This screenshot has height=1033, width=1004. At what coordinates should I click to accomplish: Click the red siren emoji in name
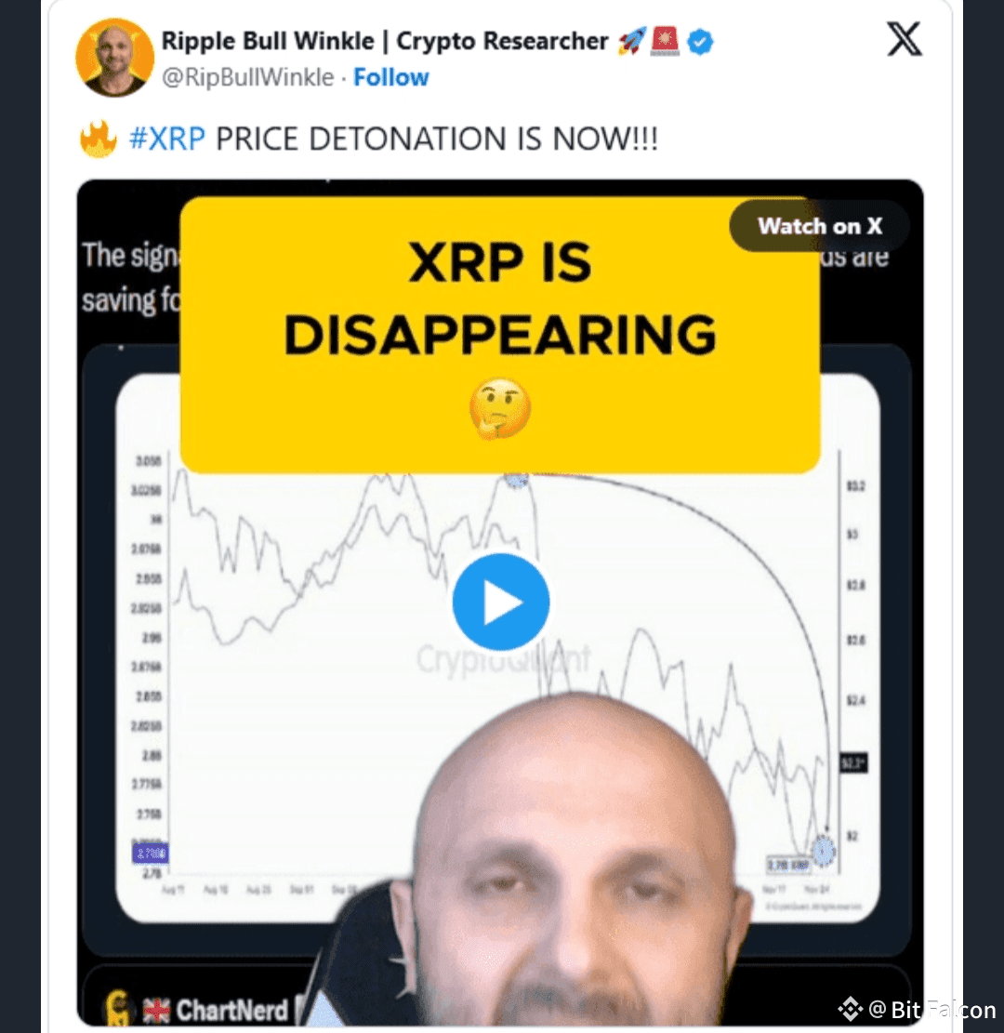pos(665,41)
